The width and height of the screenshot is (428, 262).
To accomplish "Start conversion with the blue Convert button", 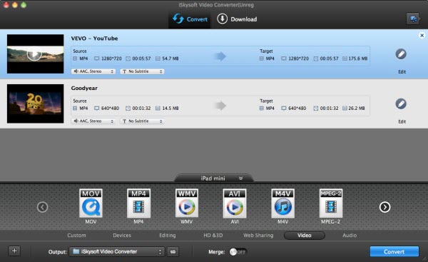I will click(x=394, y=251).
